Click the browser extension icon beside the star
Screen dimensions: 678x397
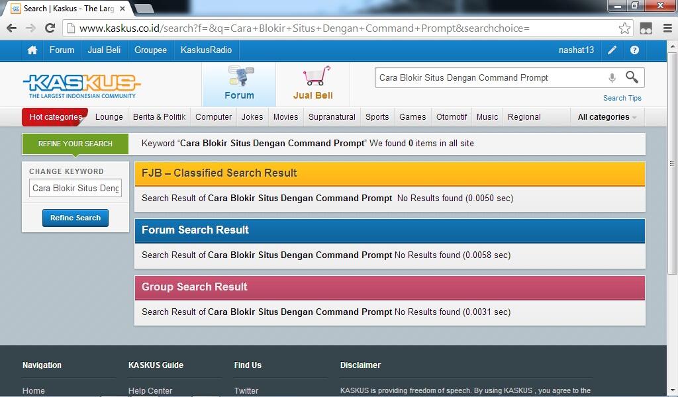tap(646, 28)
